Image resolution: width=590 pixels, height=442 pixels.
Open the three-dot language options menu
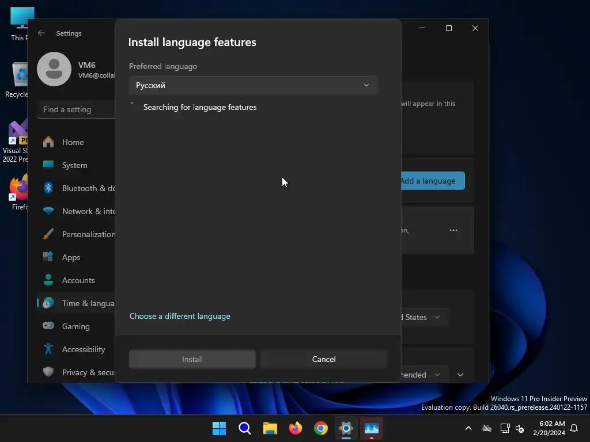pyautogui.click(x=453, y=230)
